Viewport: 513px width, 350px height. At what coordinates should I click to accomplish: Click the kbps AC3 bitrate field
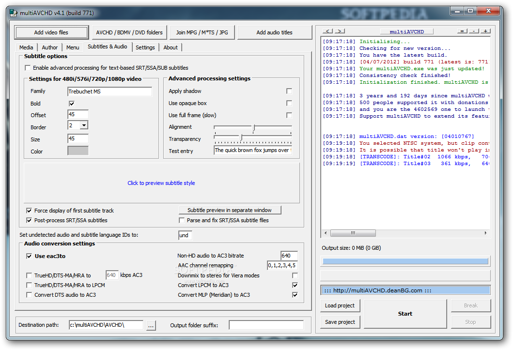click(x=111, y=275)
